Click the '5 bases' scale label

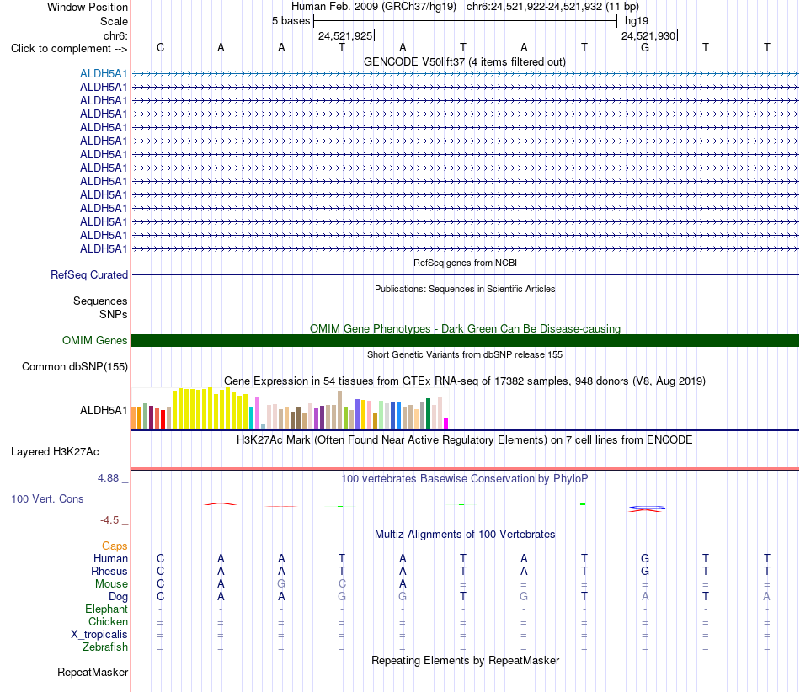point(291,21)
